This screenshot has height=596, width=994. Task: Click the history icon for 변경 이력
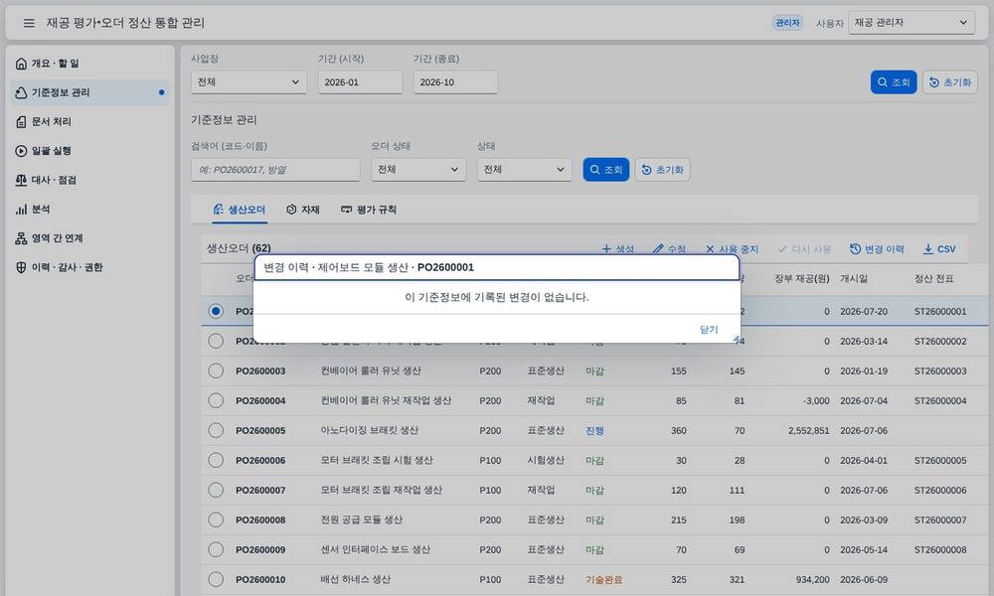point(855,249)
